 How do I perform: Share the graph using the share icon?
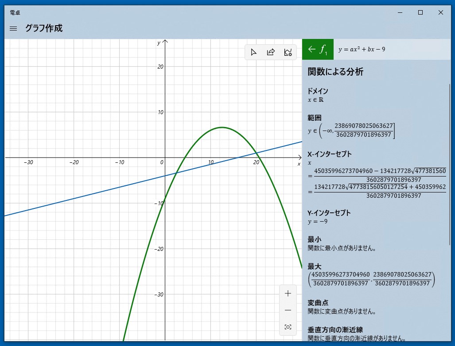click(x=271, y=52)
